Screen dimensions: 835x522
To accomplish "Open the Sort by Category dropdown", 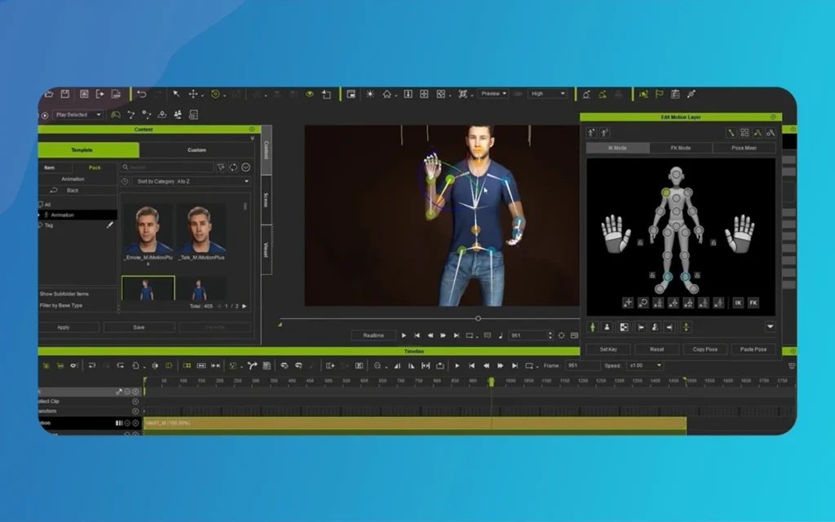I will tap(192, 181).
